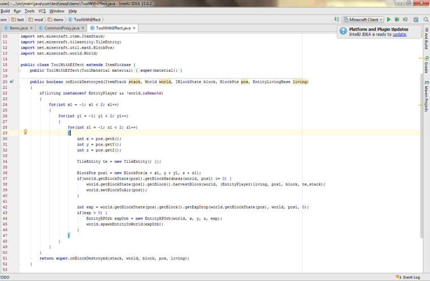Screen dimensions: 430x281
Task: Click the green Run button
Action: [389, 19]
